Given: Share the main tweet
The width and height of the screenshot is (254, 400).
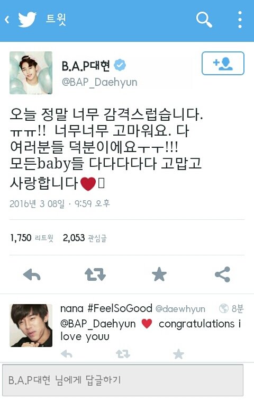Looking at the screenshot, I should 222,274.
